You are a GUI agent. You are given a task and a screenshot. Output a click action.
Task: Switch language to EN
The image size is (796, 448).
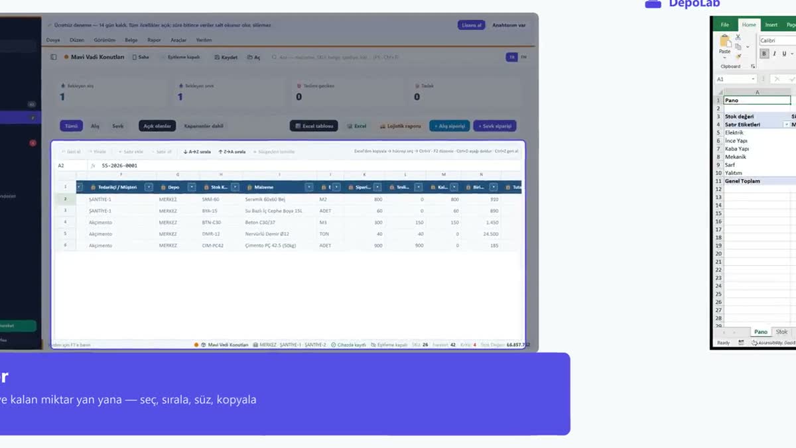coord(523,57)
